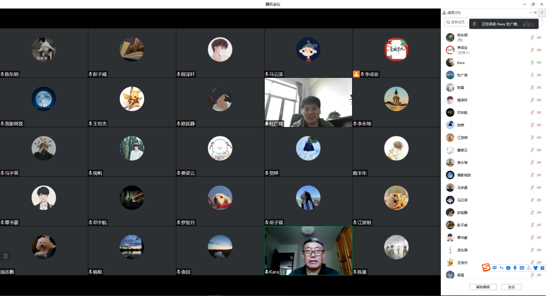Switch Sogou Chinese/English mode via 中 icon
The height and width of the screenshot is (296, 546).
[495, 268]
